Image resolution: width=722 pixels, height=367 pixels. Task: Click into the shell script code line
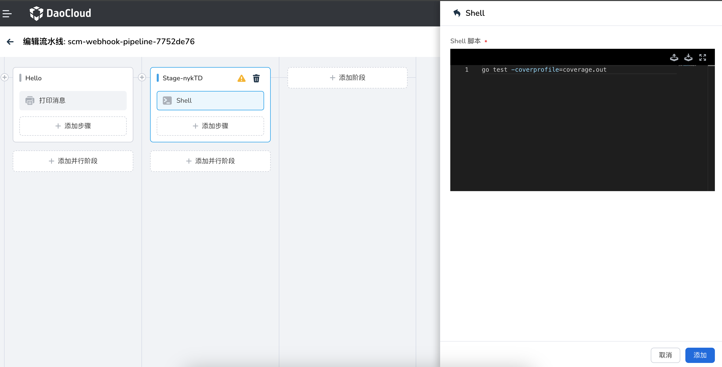pos(544,70)
